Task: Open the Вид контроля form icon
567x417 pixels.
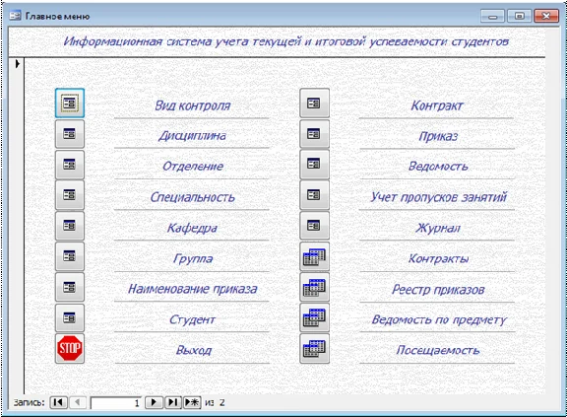Action: click(x=70, y=104)
